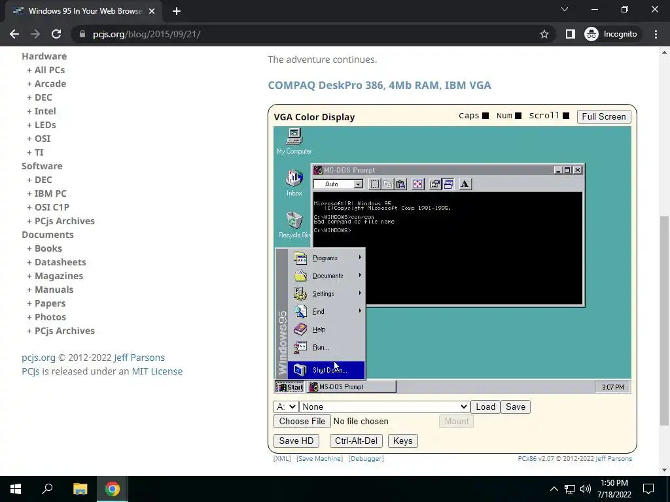Open COMPAQ DeskPro 386 heading link
This screenshot has width=670, height=502.
(379, 86)
